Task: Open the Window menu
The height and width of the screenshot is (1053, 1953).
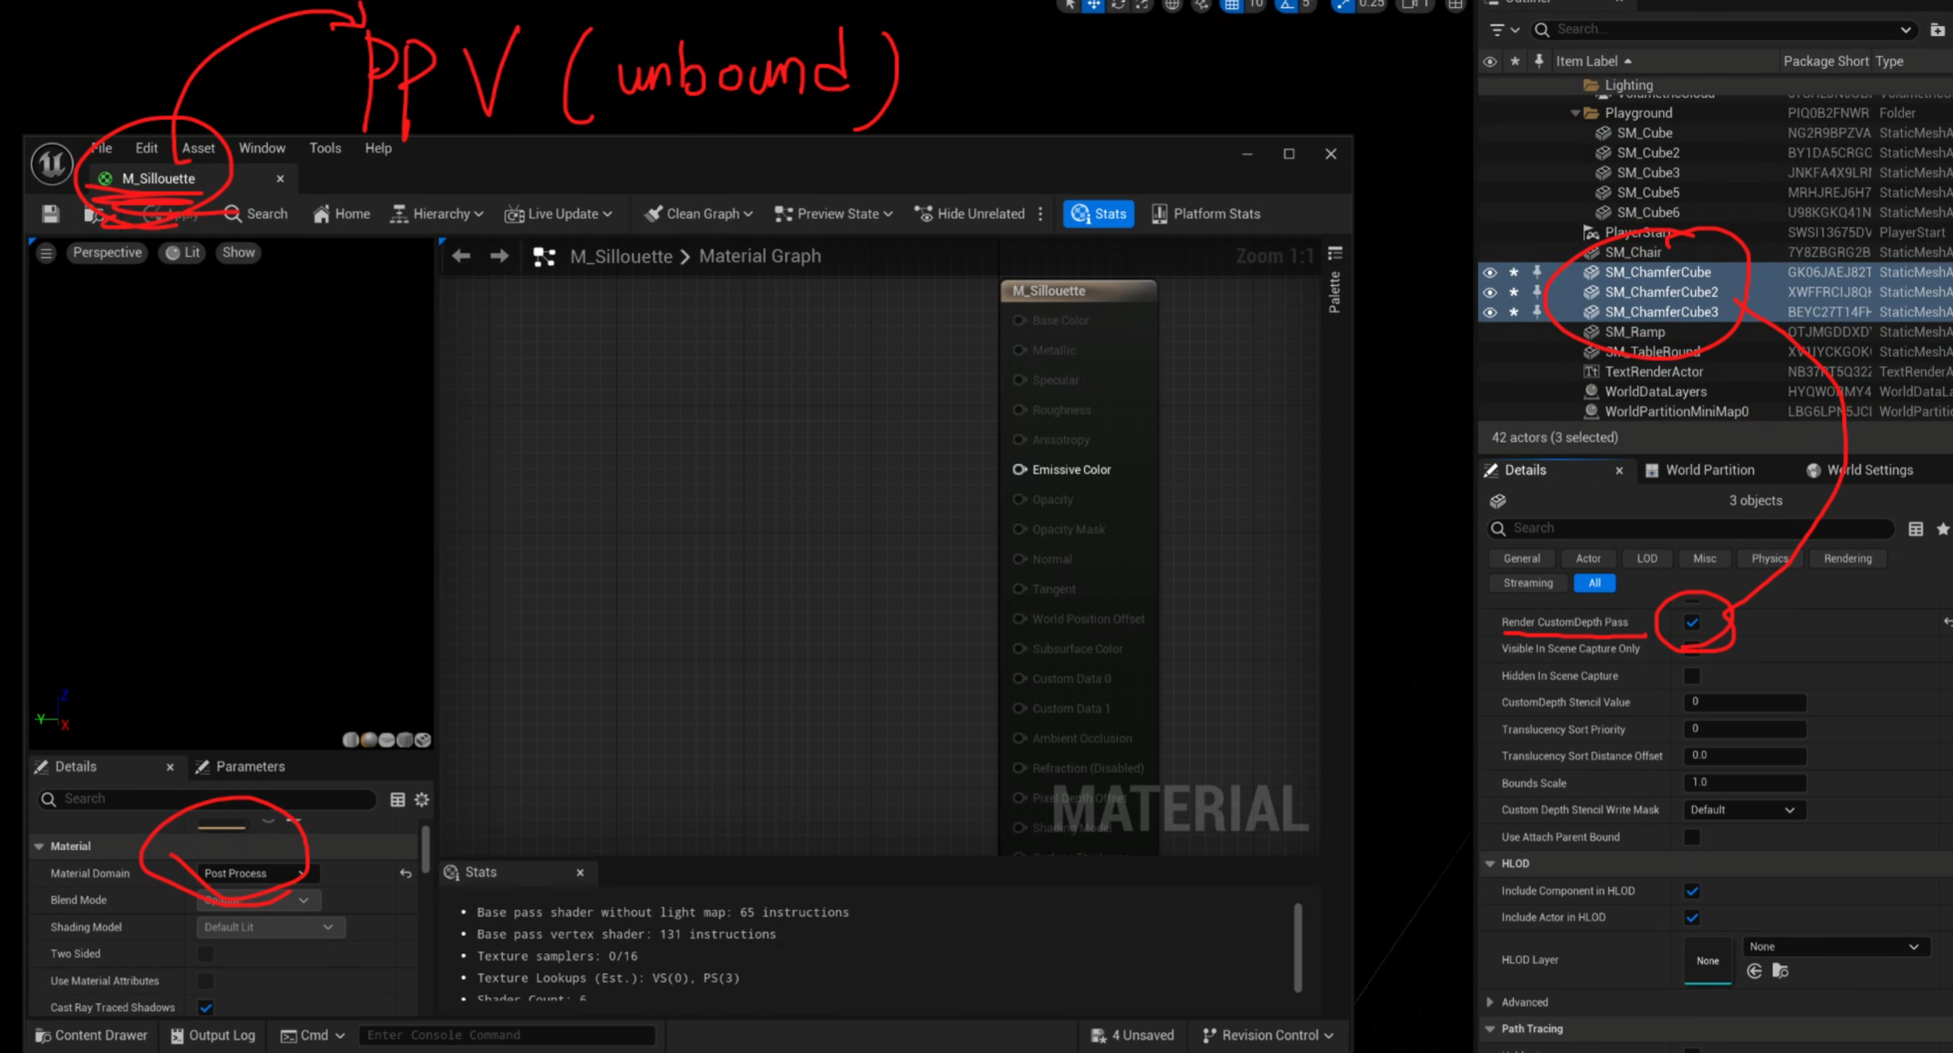Action: point(262,148)
